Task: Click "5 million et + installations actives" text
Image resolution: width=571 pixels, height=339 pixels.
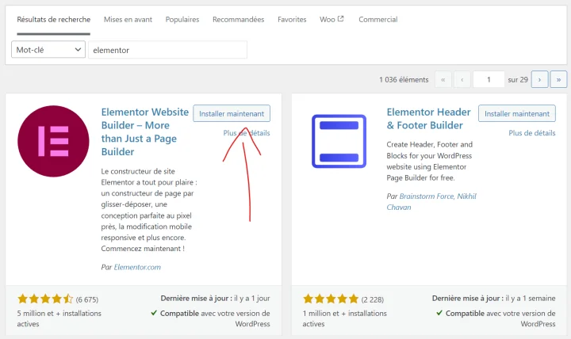Action: (x=59, y=318)
